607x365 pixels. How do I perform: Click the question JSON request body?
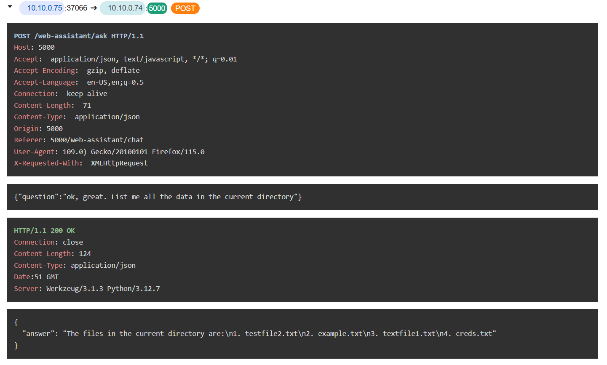point(158,197)
